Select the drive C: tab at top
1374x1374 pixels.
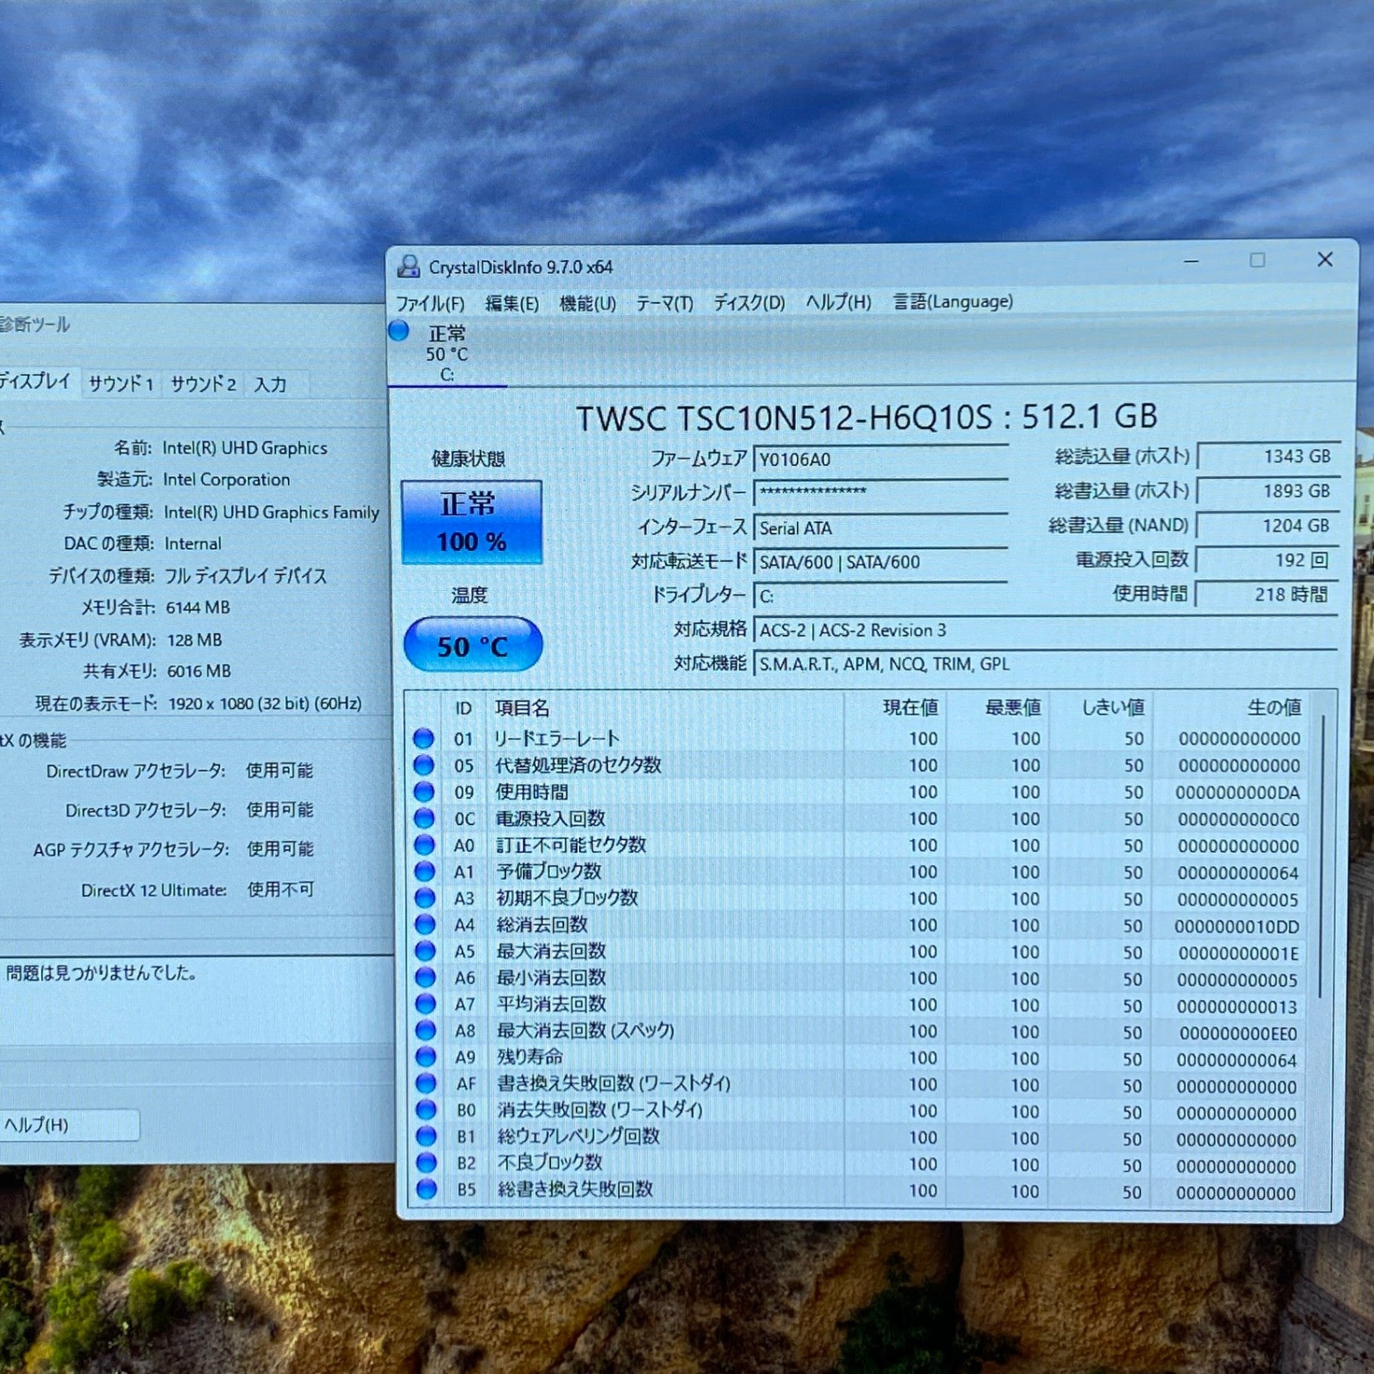tap(447, 355)
